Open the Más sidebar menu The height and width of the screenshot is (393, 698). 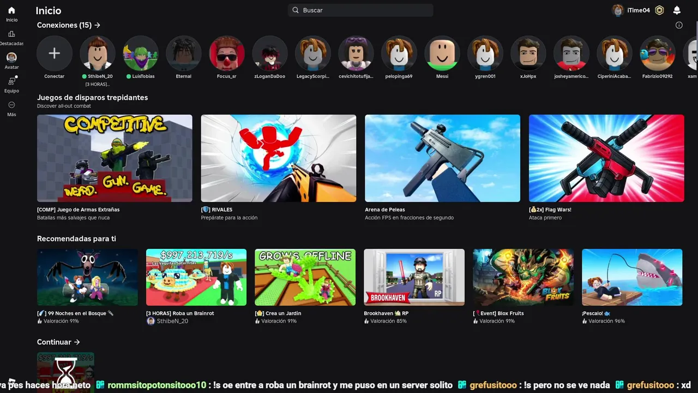[x=11, y=105]
